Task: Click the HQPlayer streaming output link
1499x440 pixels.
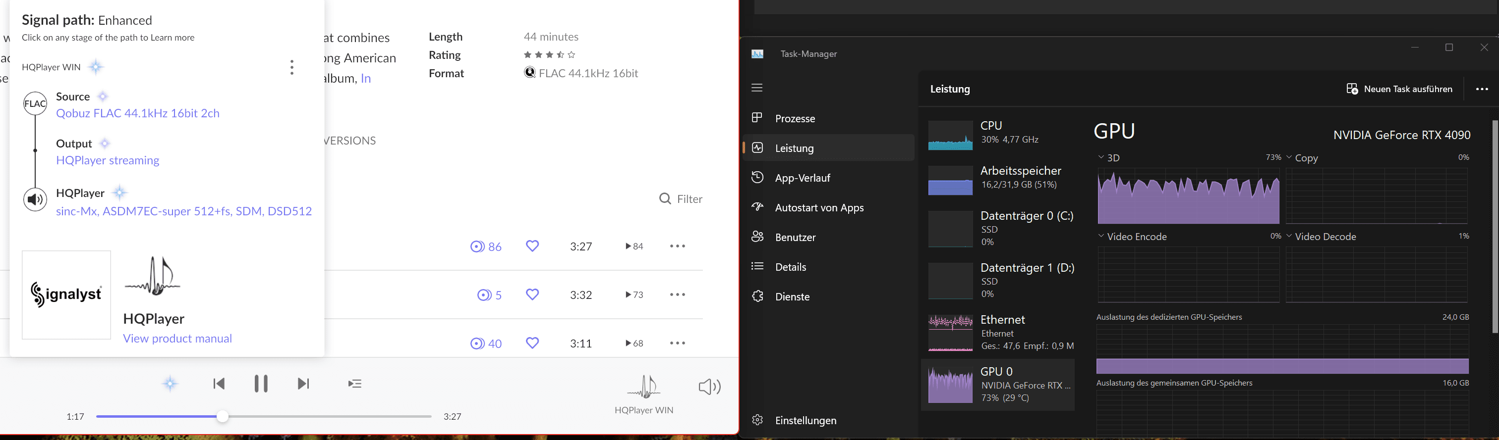Action: click(x=108, y=160)
